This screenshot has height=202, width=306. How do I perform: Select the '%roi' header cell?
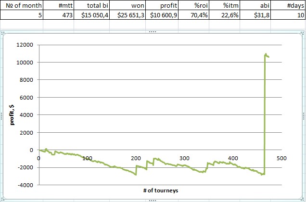click(193, 5)
